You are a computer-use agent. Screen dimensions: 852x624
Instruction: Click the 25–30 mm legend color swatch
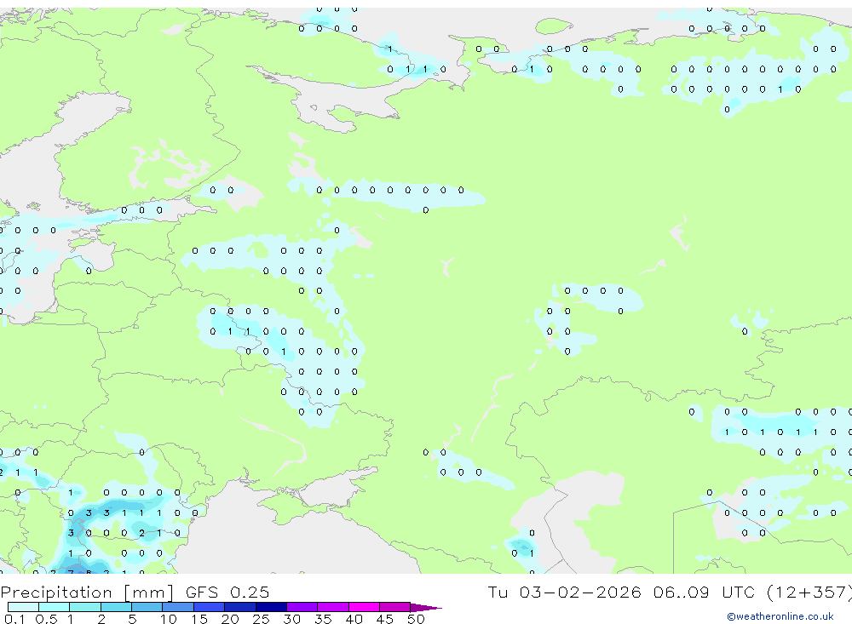point(271,607)
